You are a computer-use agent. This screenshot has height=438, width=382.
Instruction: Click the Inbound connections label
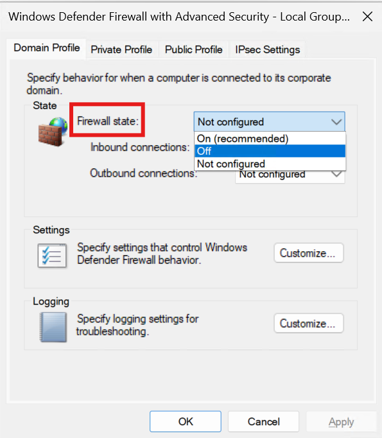click(x=140, y=147)
